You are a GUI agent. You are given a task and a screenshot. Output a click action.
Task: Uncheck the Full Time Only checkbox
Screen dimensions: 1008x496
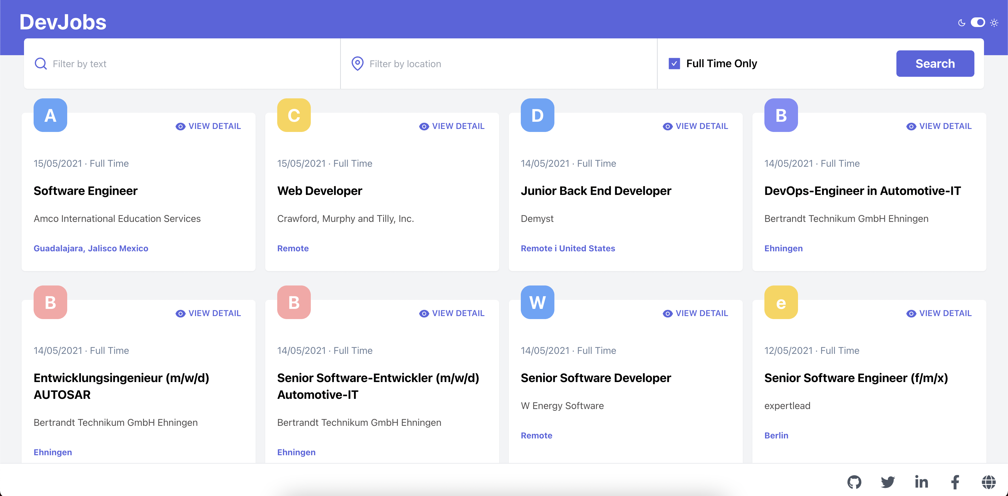[674, 63]
